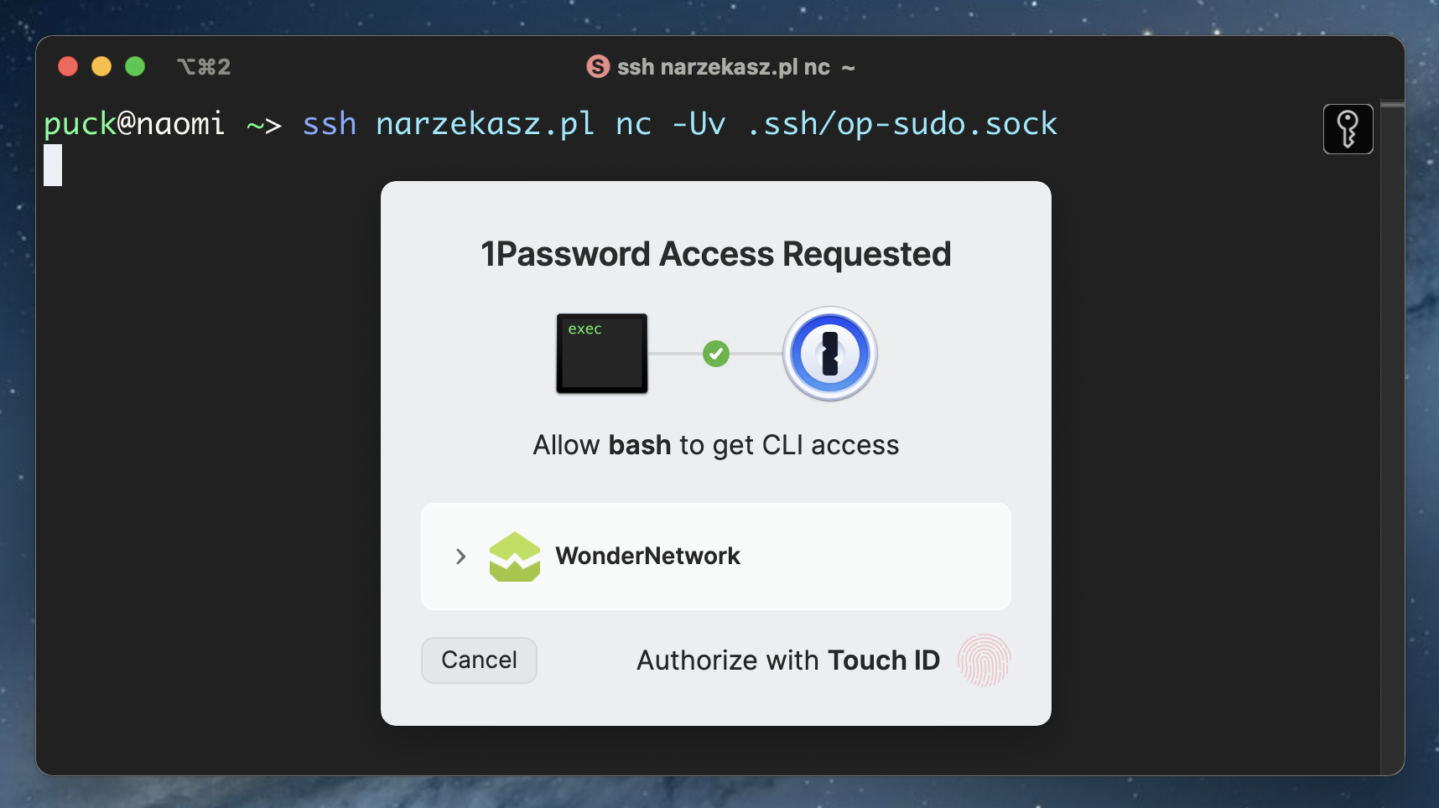Click Authorize with Touch ID text
Screen dimensions: 1439x808
tap(787, 660)
